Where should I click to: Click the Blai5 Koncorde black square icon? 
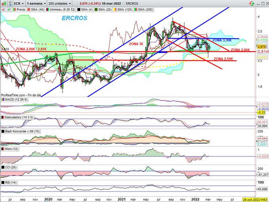coord(3,131)
